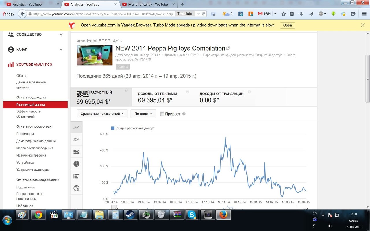Open the Сравнение показателей dropdown

tap(102, 114)
